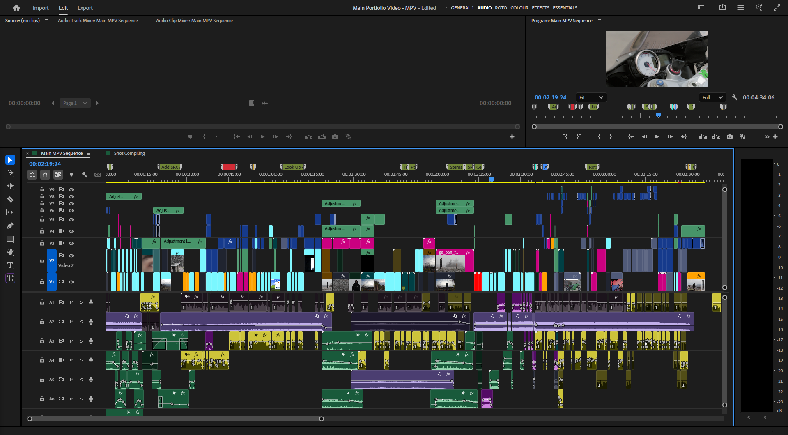Open captions settings via the CC icon

tap(98, 175)
